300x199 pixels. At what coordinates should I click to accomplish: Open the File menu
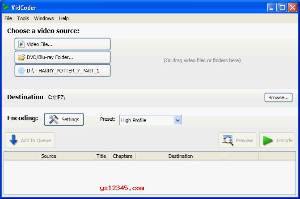pos(8,18)
